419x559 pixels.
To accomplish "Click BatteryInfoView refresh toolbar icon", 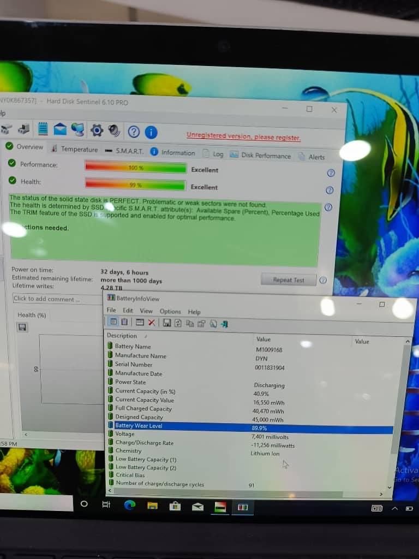I will pos(178,323).
